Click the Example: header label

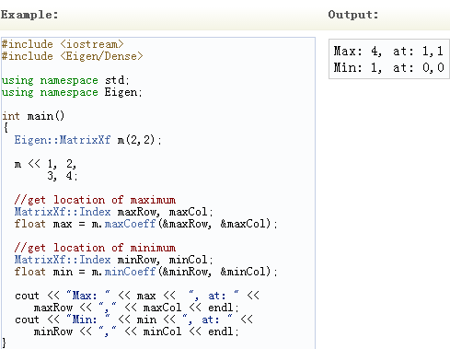(x=29, y=15)
